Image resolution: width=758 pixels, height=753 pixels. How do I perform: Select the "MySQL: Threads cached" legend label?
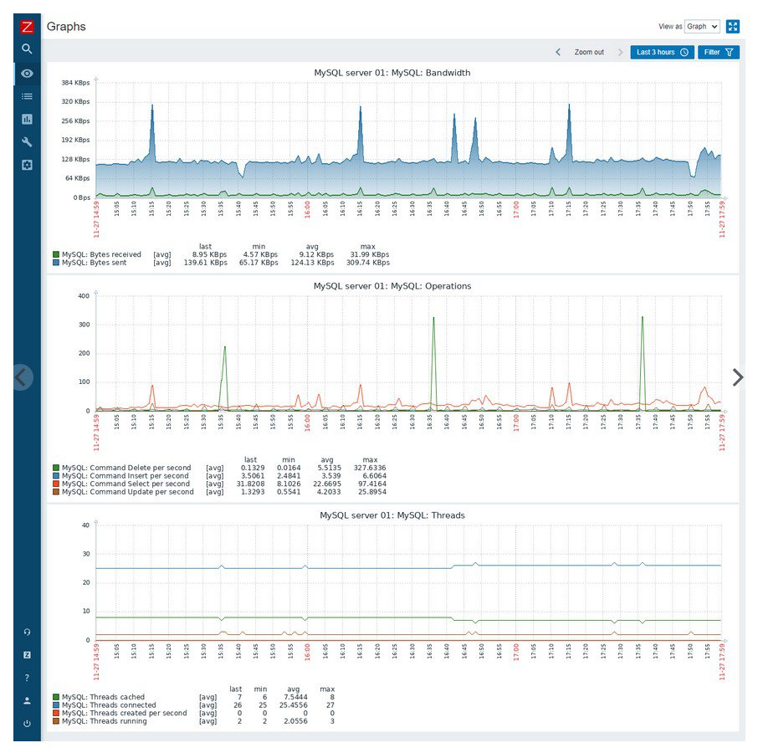[x=103, y=697]
